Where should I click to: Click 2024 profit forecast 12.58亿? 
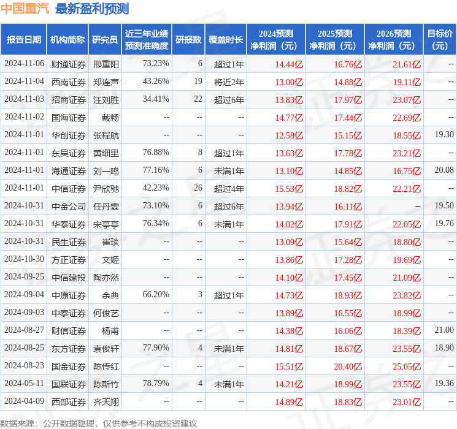[x=289, y=135]
